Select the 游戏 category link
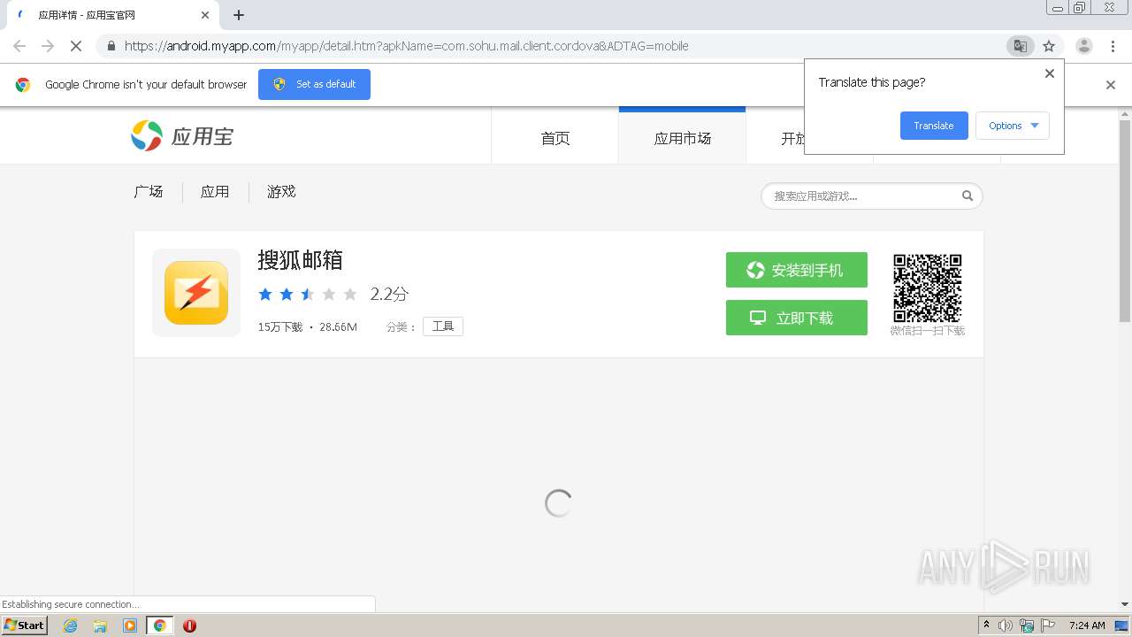1132x637 pixels. [281, 192]
